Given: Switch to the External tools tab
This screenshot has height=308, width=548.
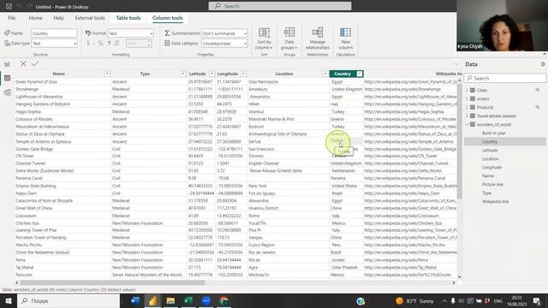Looking at the screenshot, I should tap(90, 18).
